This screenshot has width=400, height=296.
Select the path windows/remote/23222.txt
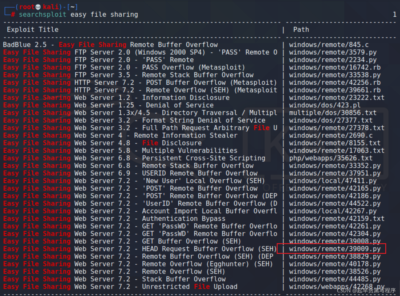[x=337, y=97]
